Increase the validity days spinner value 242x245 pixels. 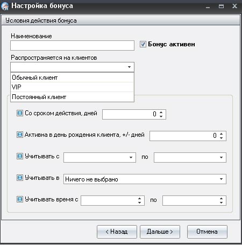point(161,113)
